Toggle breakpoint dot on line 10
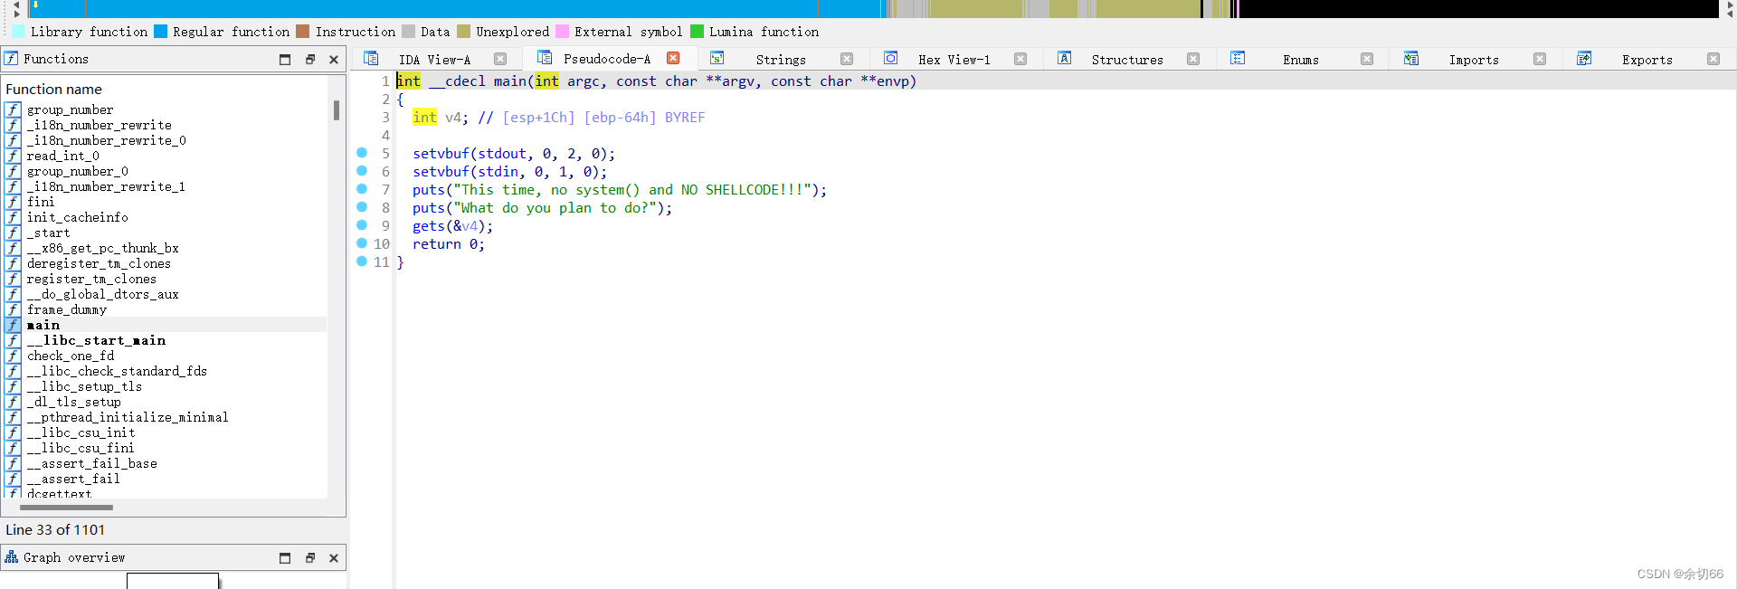The height and width of the screenshot is (589, 1737). coord(362,242)
